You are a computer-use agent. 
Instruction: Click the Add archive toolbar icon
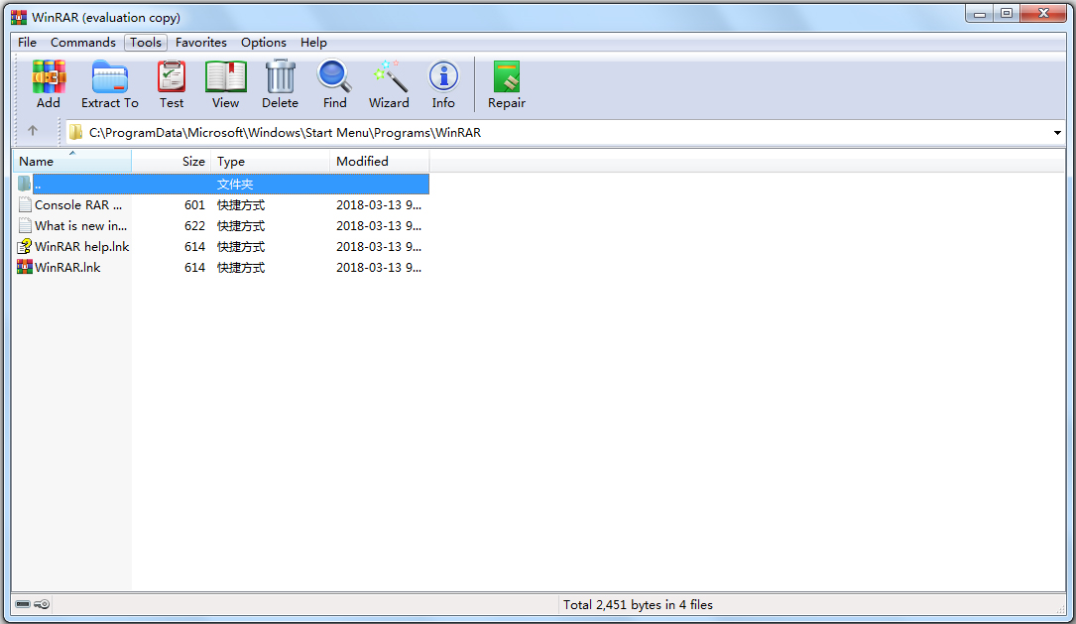(48, 76)
